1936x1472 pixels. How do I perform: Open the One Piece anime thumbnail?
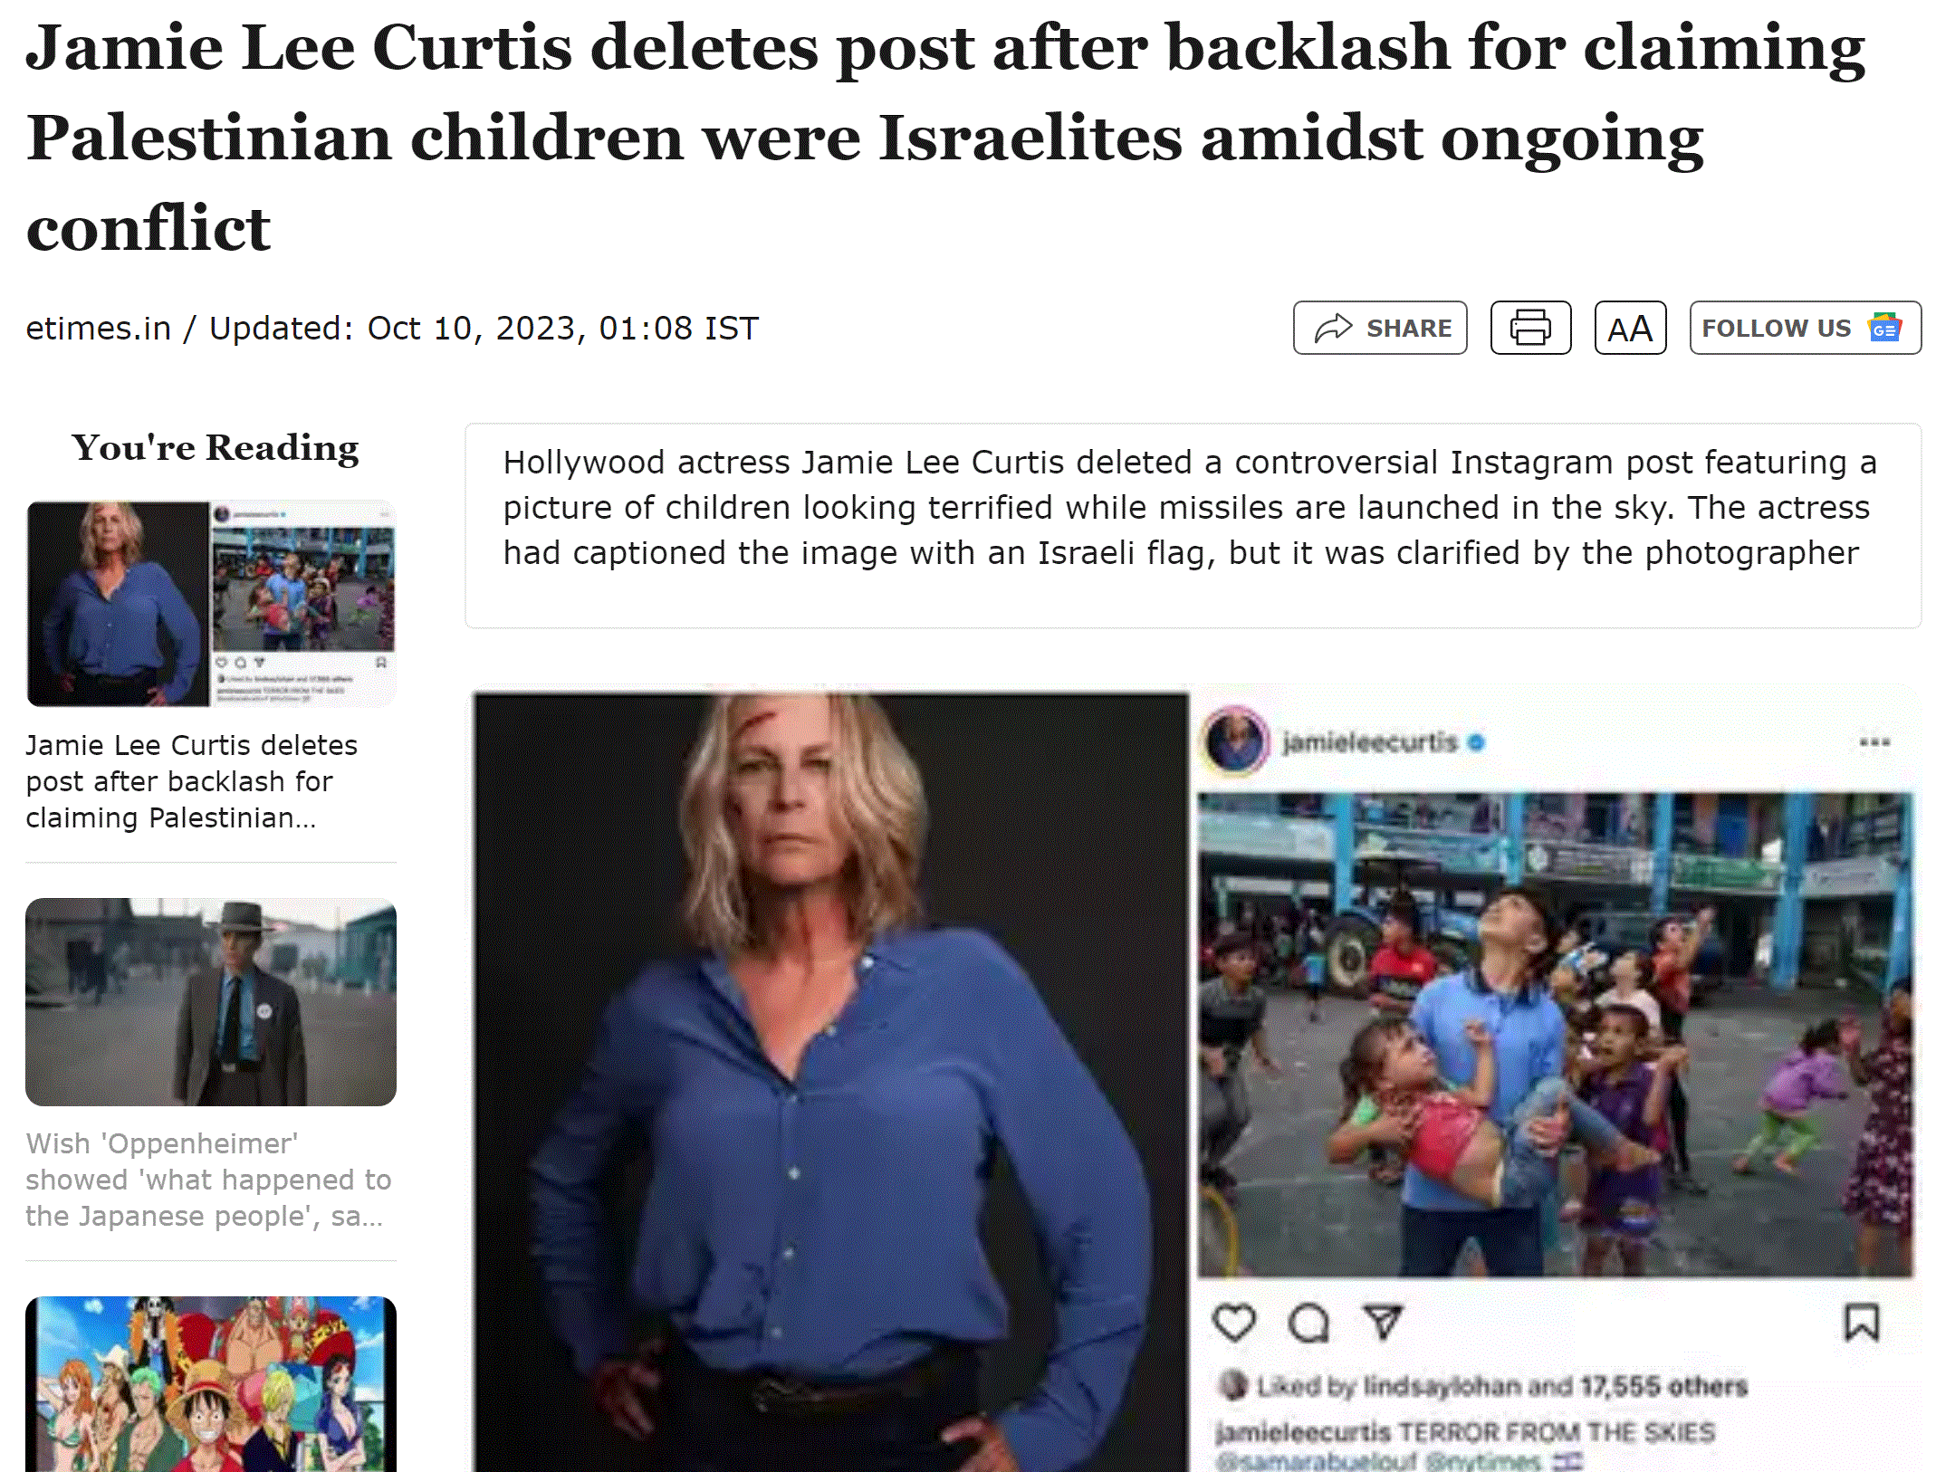pos(211,1383)
